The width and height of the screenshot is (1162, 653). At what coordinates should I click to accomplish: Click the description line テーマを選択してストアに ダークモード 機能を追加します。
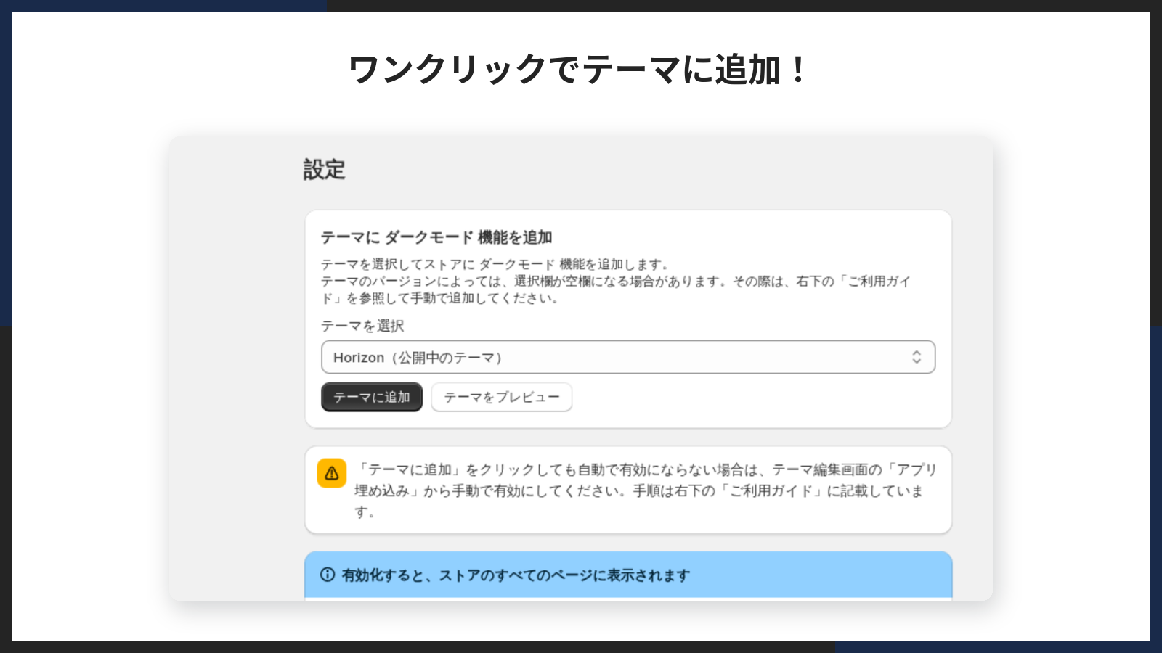495,264
